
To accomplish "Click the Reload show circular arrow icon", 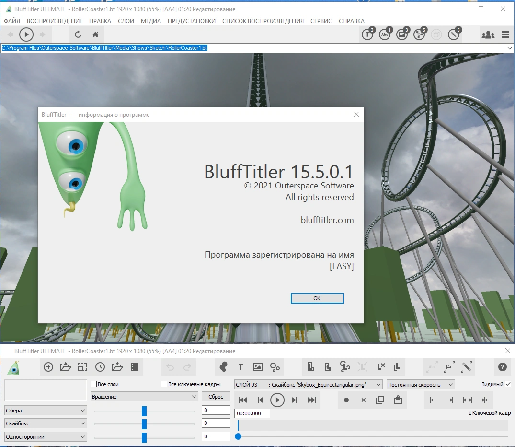I will [78, 35].
